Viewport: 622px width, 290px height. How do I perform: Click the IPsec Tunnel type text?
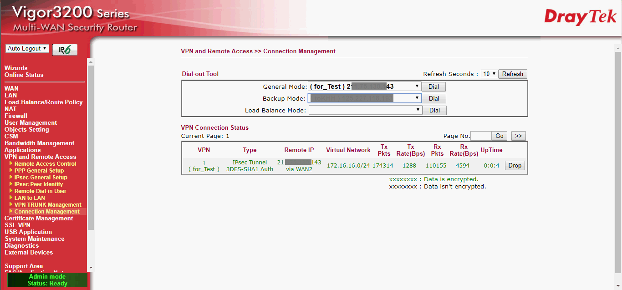250,162
